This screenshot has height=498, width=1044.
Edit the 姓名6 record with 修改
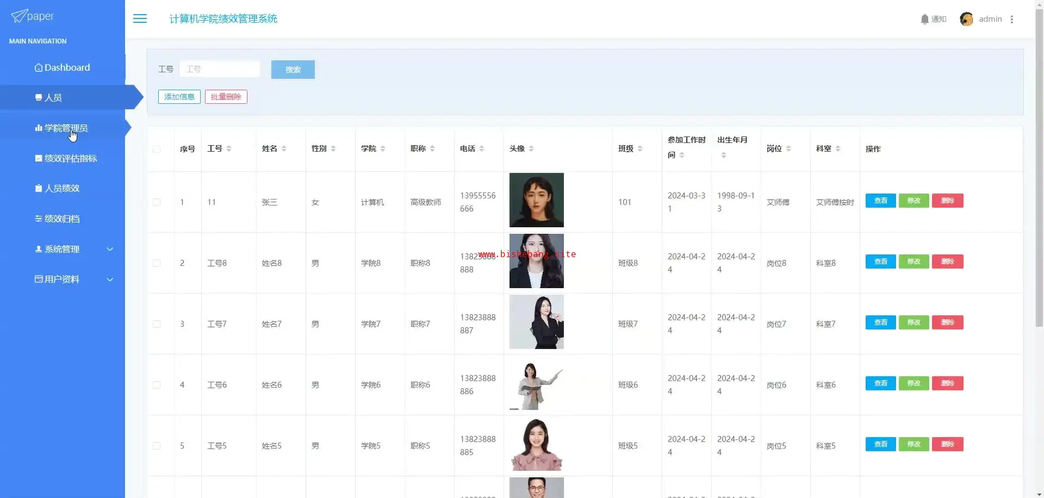(x=914, y=383)
